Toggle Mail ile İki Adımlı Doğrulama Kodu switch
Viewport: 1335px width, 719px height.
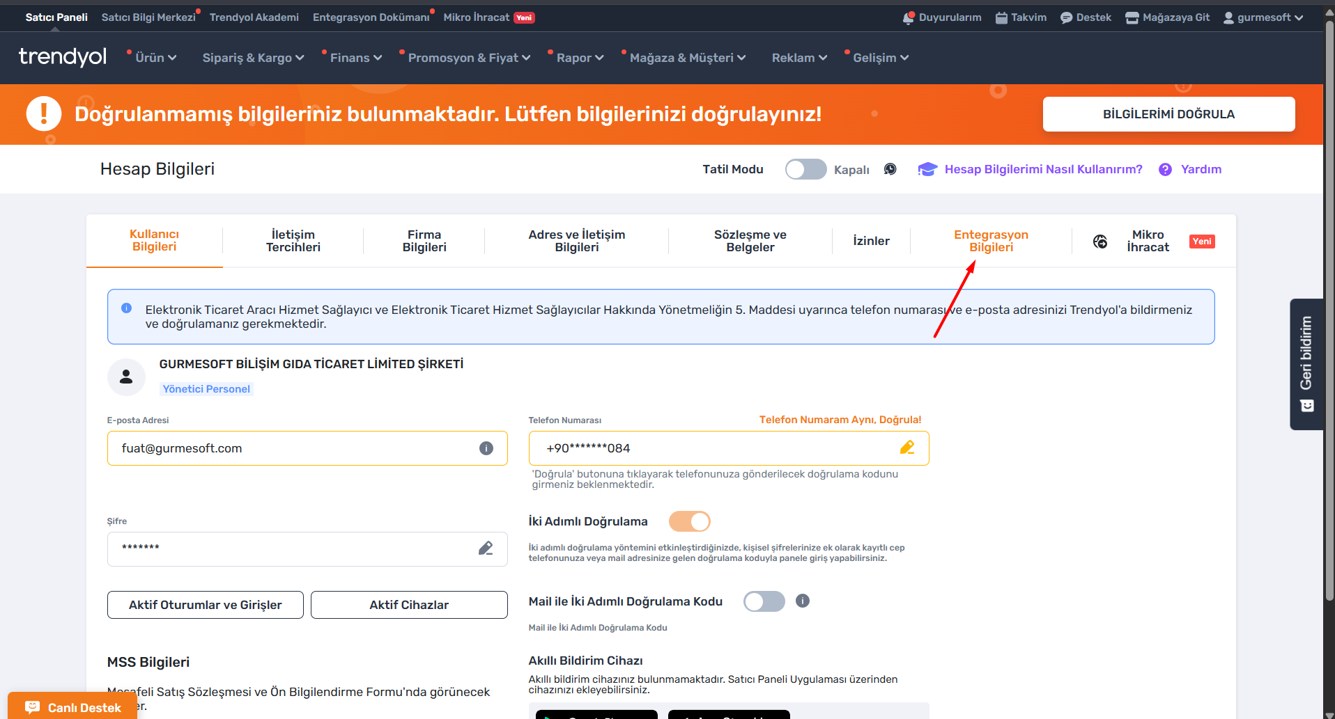click(764, 601)
